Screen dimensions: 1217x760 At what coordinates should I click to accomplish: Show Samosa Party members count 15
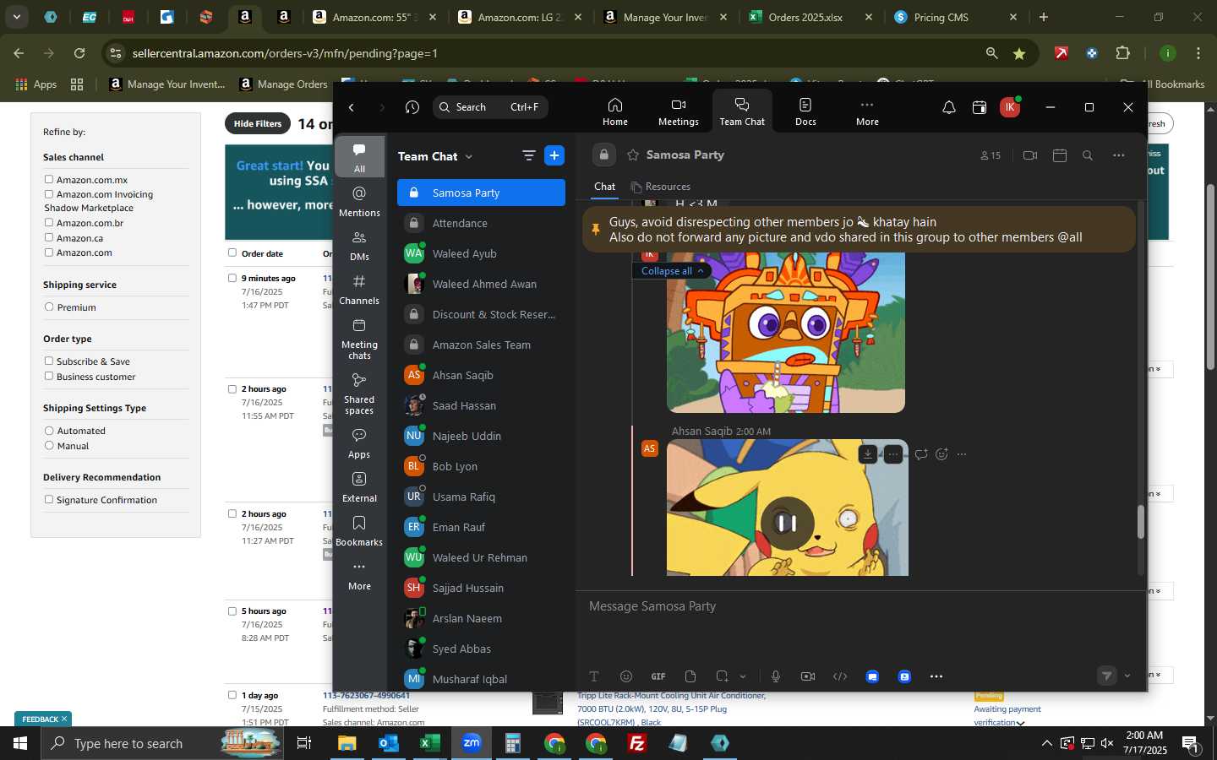pos(991,155)
